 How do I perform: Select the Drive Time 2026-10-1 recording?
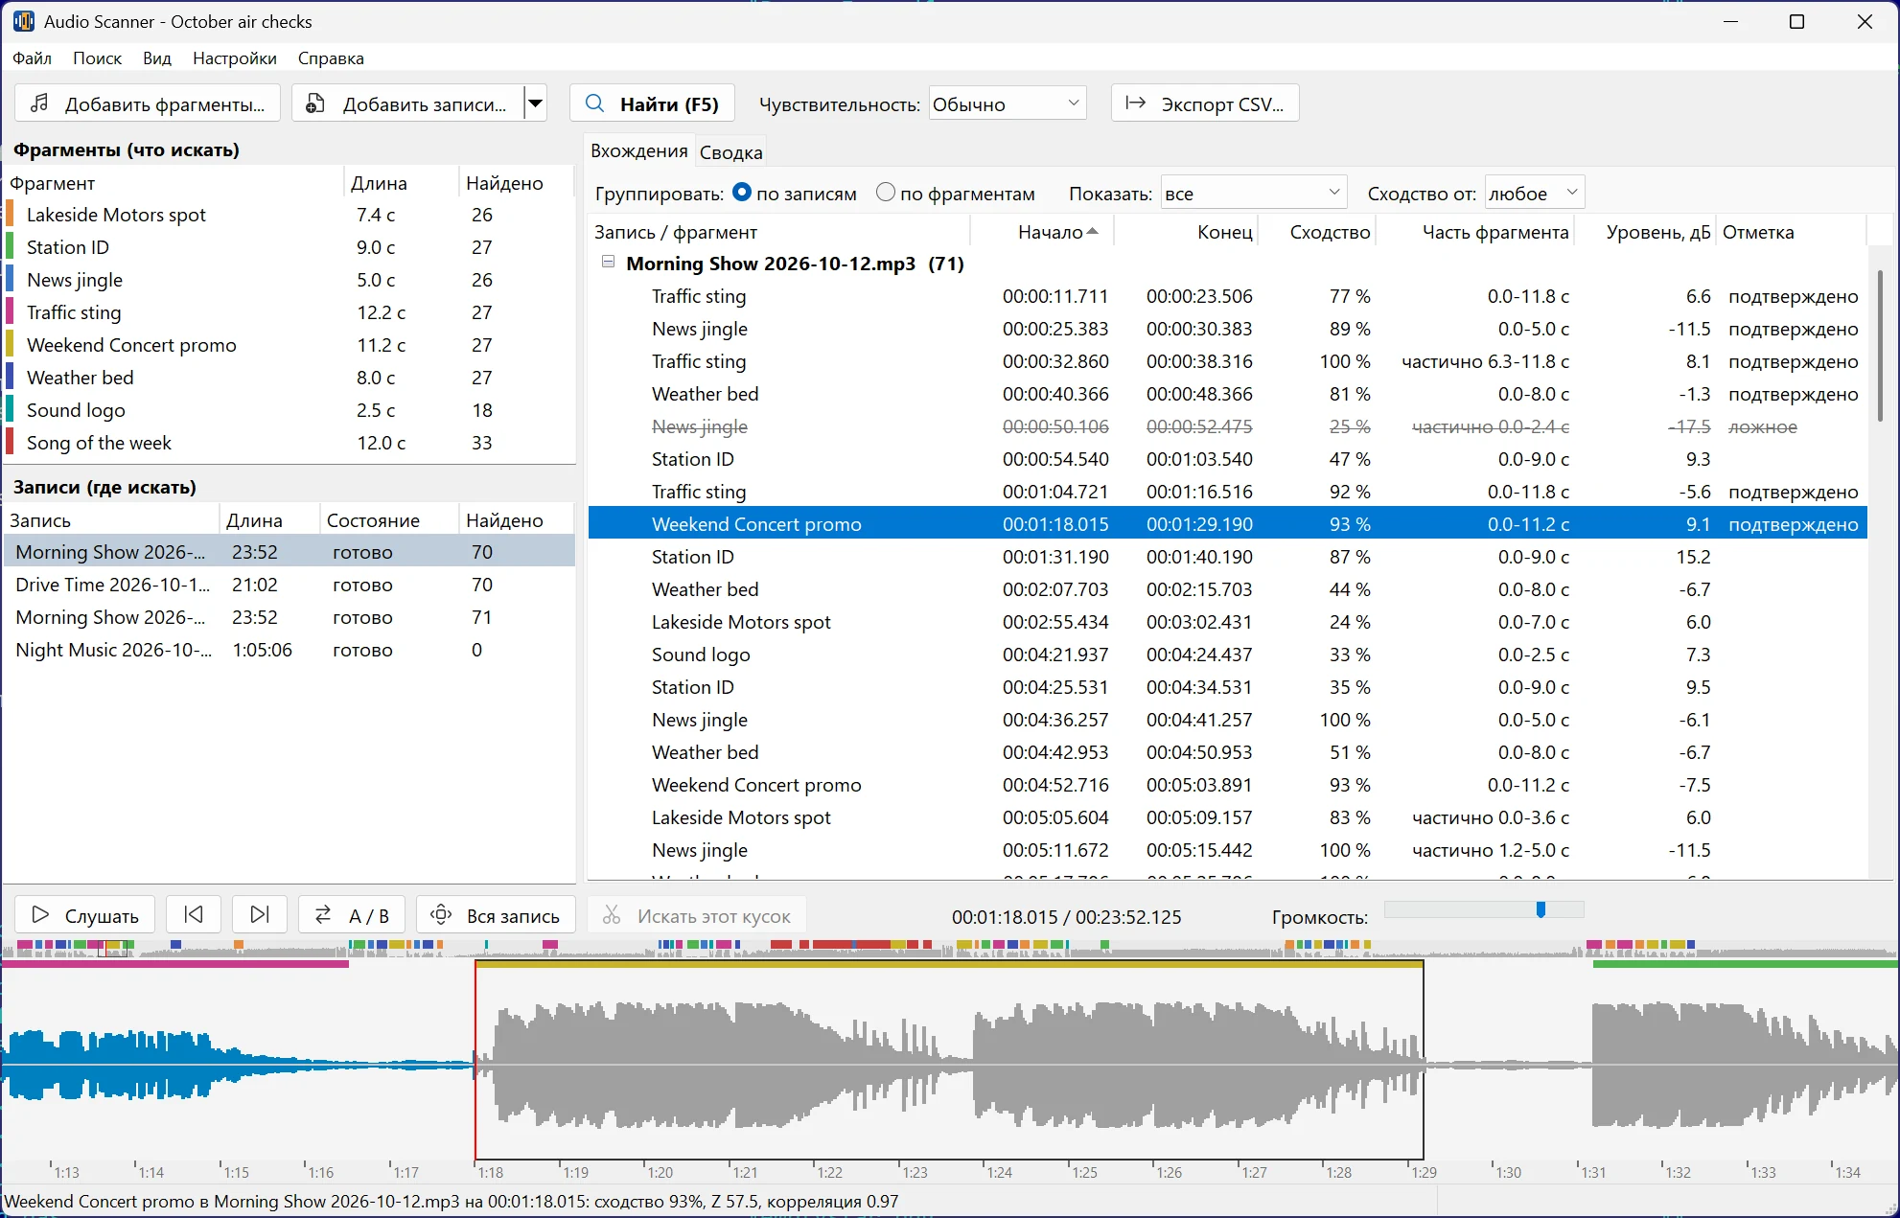pyautogui.click(x=289, y=585)
